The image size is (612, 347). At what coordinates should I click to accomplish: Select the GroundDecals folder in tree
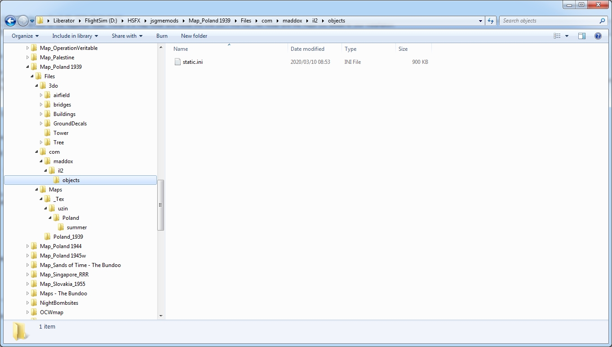(70, 124)
